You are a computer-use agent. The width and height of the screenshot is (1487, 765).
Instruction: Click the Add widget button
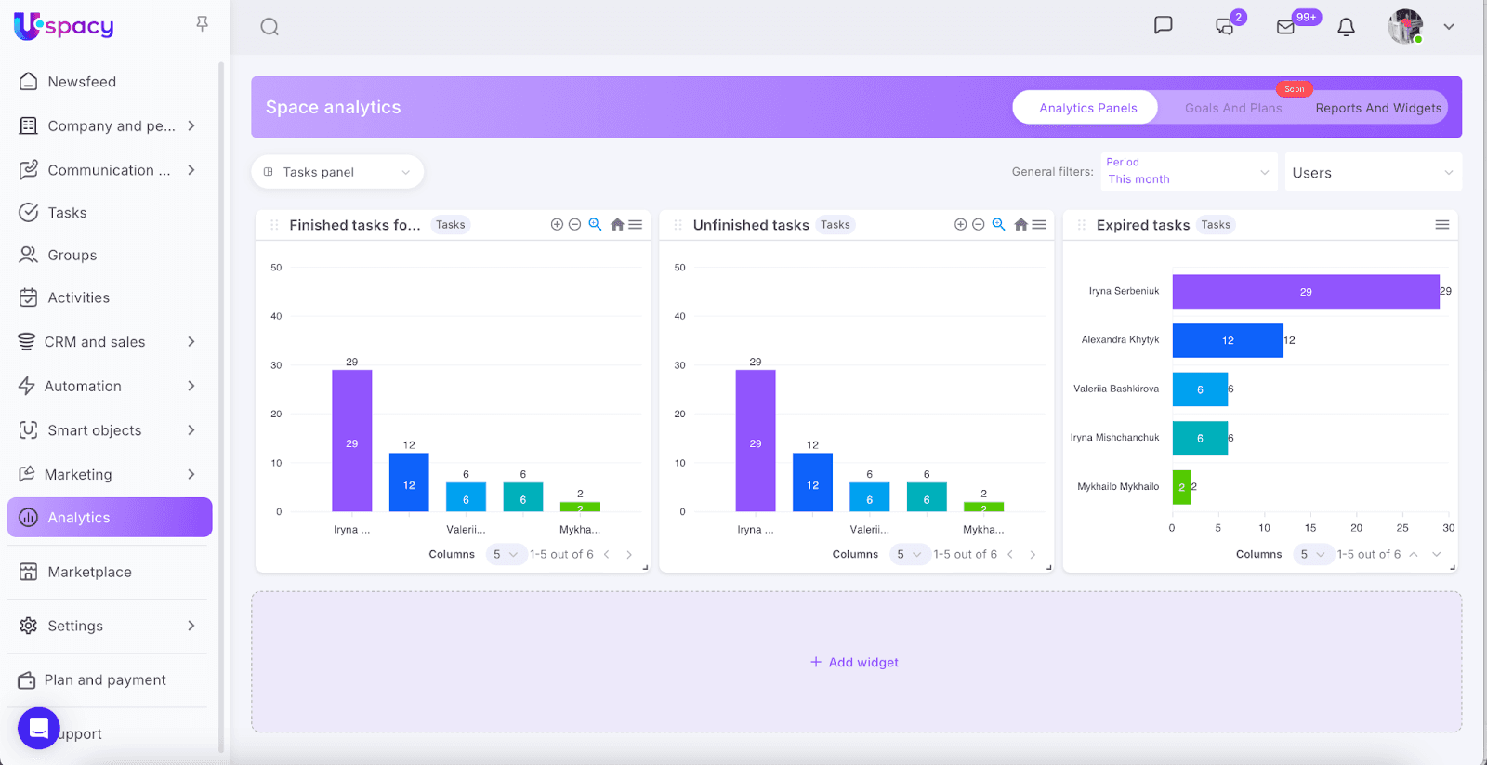tap(855, 662)
